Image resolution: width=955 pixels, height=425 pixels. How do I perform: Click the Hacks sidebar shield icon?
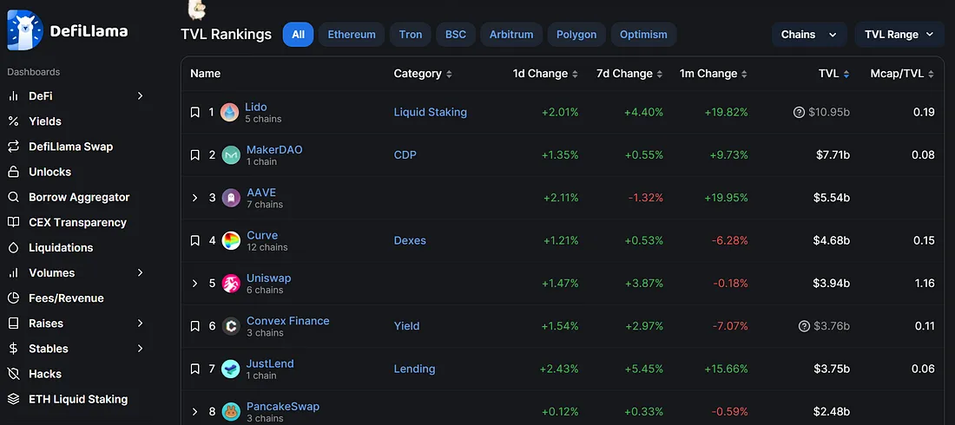pyautogui.click(x=13, y=374)
